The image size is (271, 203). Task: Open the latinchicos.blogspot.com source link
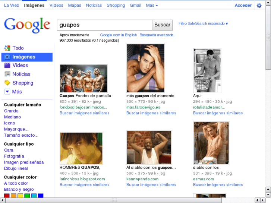(x=82, y=179)
